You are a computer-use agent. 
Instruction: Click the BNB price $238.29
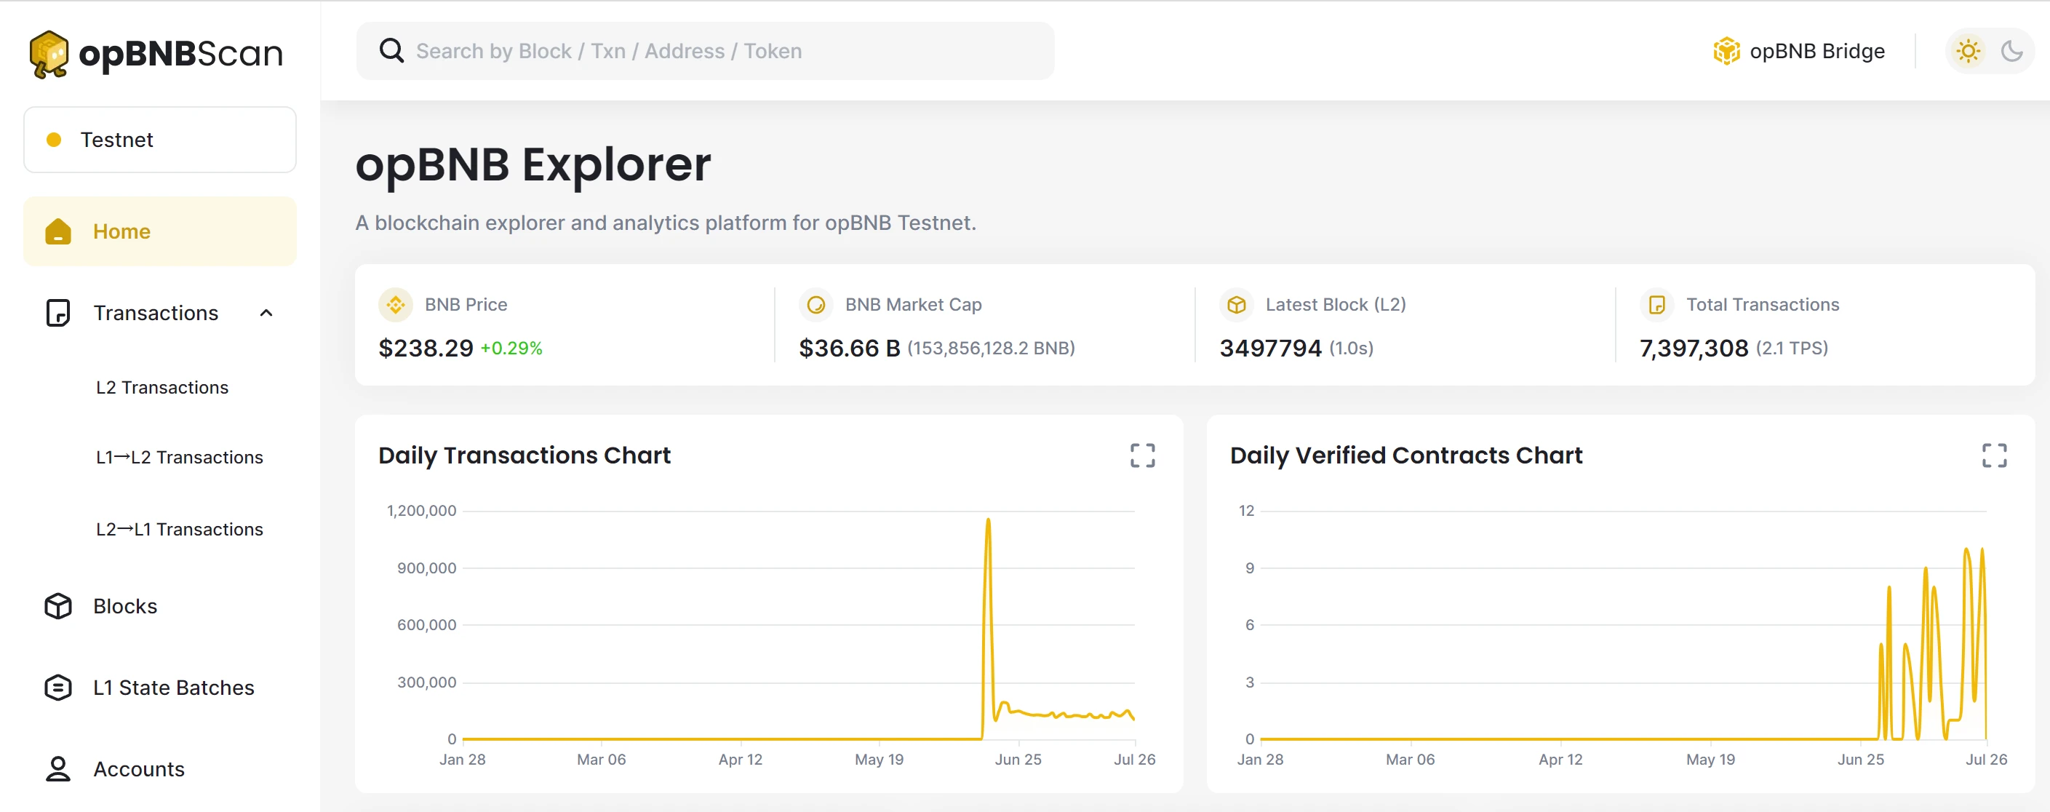(426, 349)
